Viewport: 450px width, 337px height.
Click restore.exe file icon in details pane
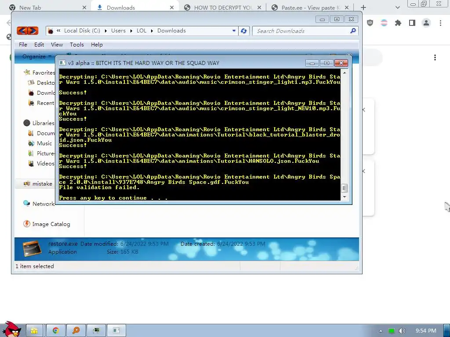coord(32,248)
